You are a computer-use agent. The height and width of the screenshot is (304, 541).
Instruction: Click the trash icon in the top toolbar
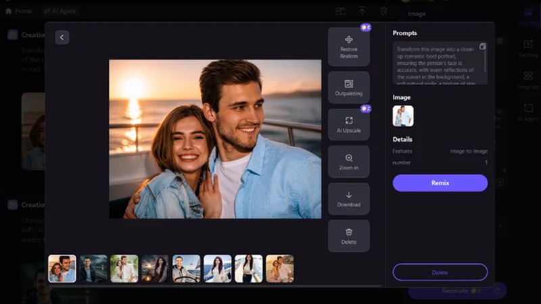pyautogui.click(x=383, y=11)
